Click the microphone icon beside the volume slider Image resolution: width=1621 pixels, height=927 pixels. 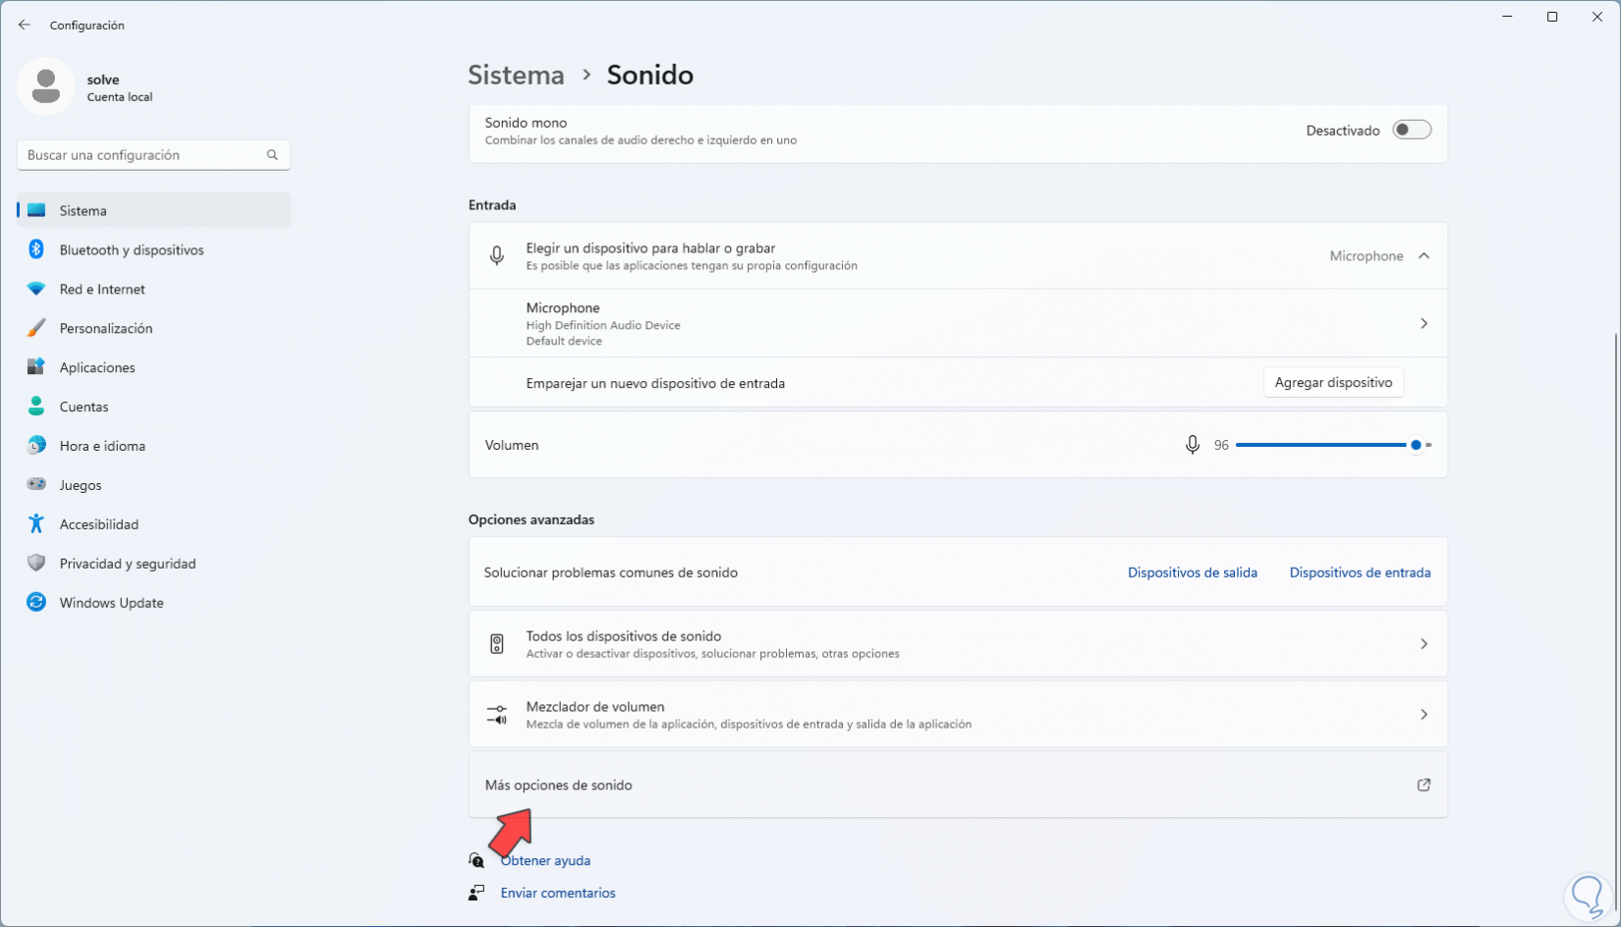coord(1192,445)
